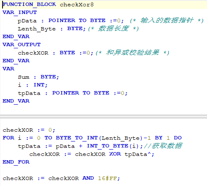Click the tpData^ dereference expression
Screen dimensions: 207x186
138,154
